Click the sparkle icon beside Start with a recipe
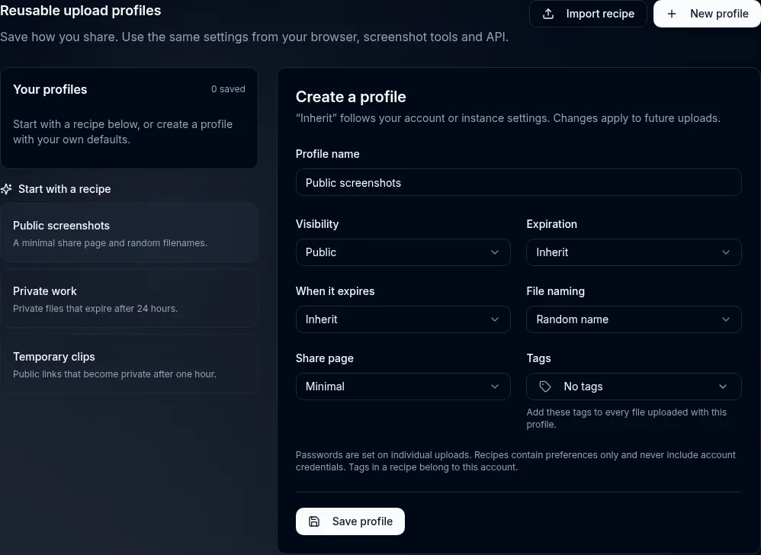Viewport: 761px width, 555px height. click(x=6, y=189)
